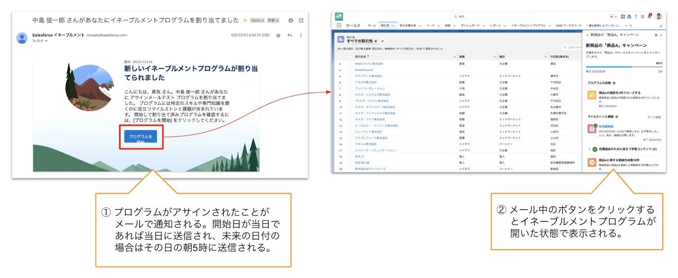Search within this list field
The width and height of the screenshot is (678, 278).
pyautogui.click(x=571, y=47)
